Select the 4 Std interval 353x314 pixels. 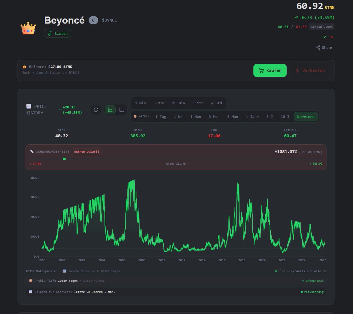pyautogui.click(x=217, y=103)
